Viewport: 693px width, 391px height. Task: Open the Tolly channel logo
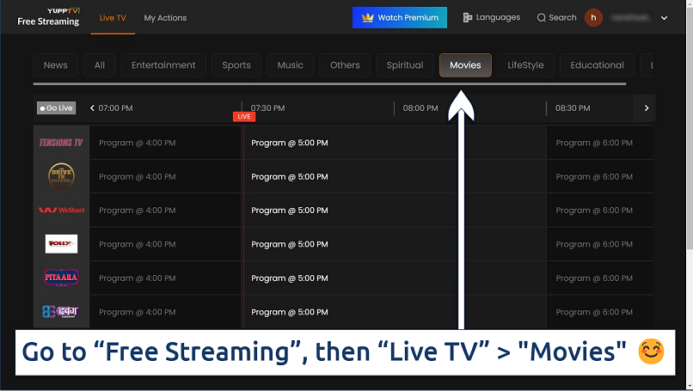[x=61, y=244]
